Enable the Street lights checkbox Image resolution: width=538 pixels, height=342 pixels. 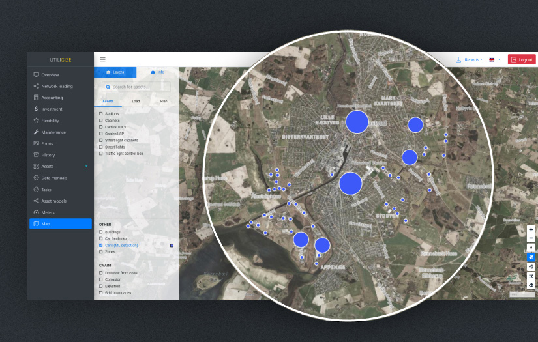[101, 147]
